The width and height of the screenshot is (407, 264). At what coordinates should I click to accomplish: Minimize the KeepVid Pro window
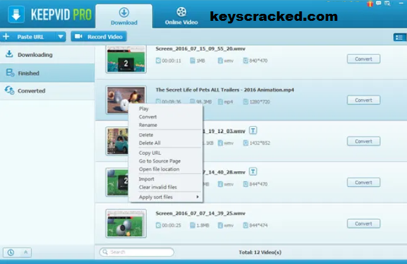(x=401, y=3)
